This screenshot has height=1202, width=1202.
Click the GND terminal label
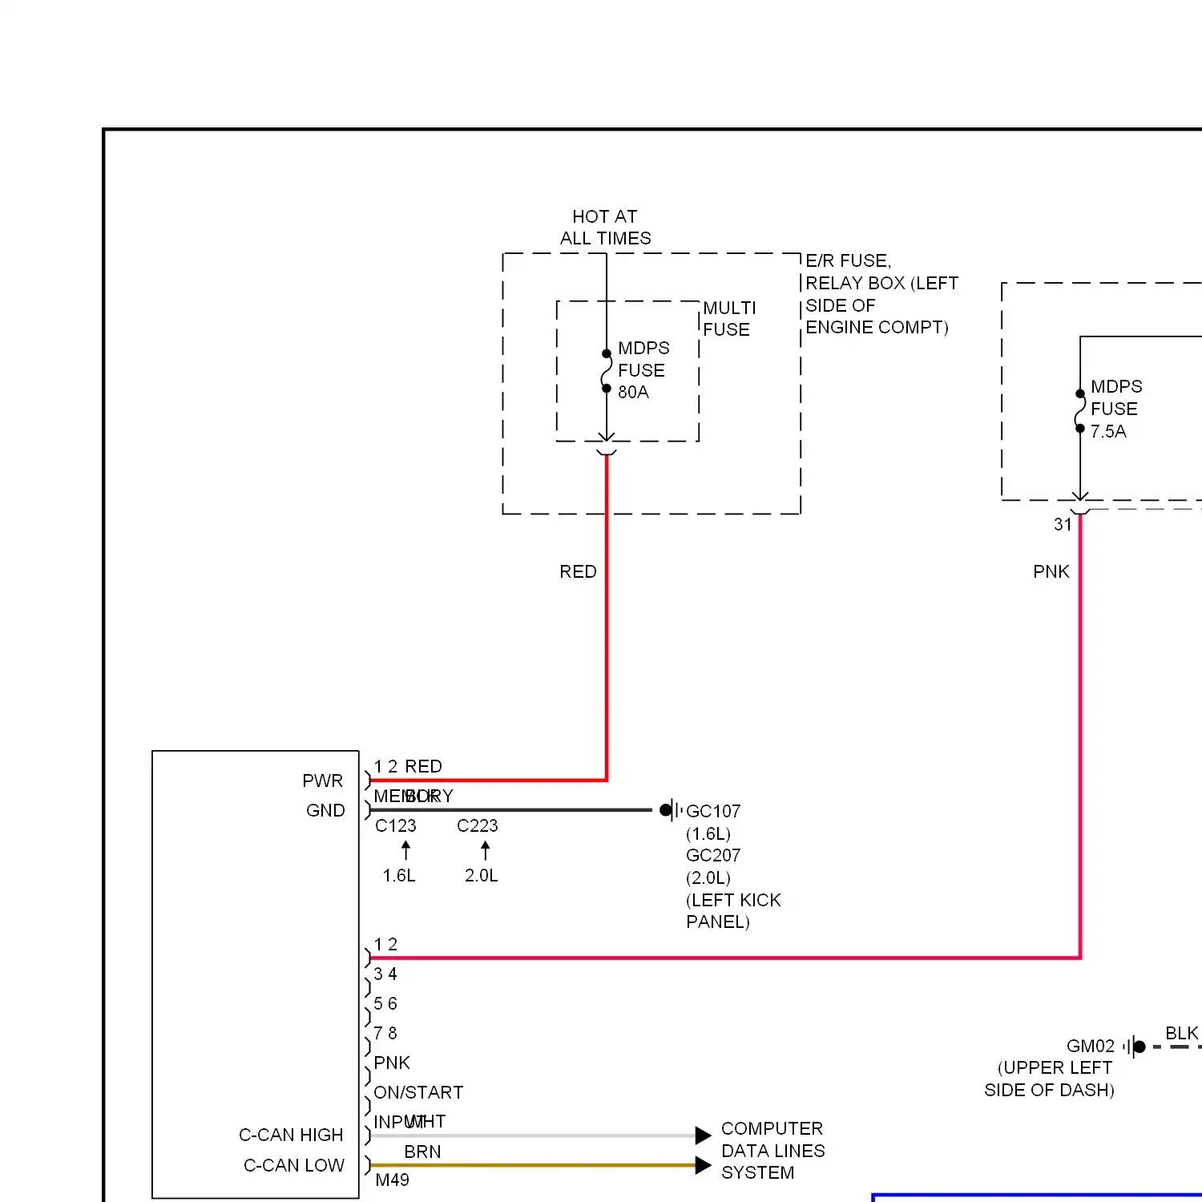(x=325, y=810)
